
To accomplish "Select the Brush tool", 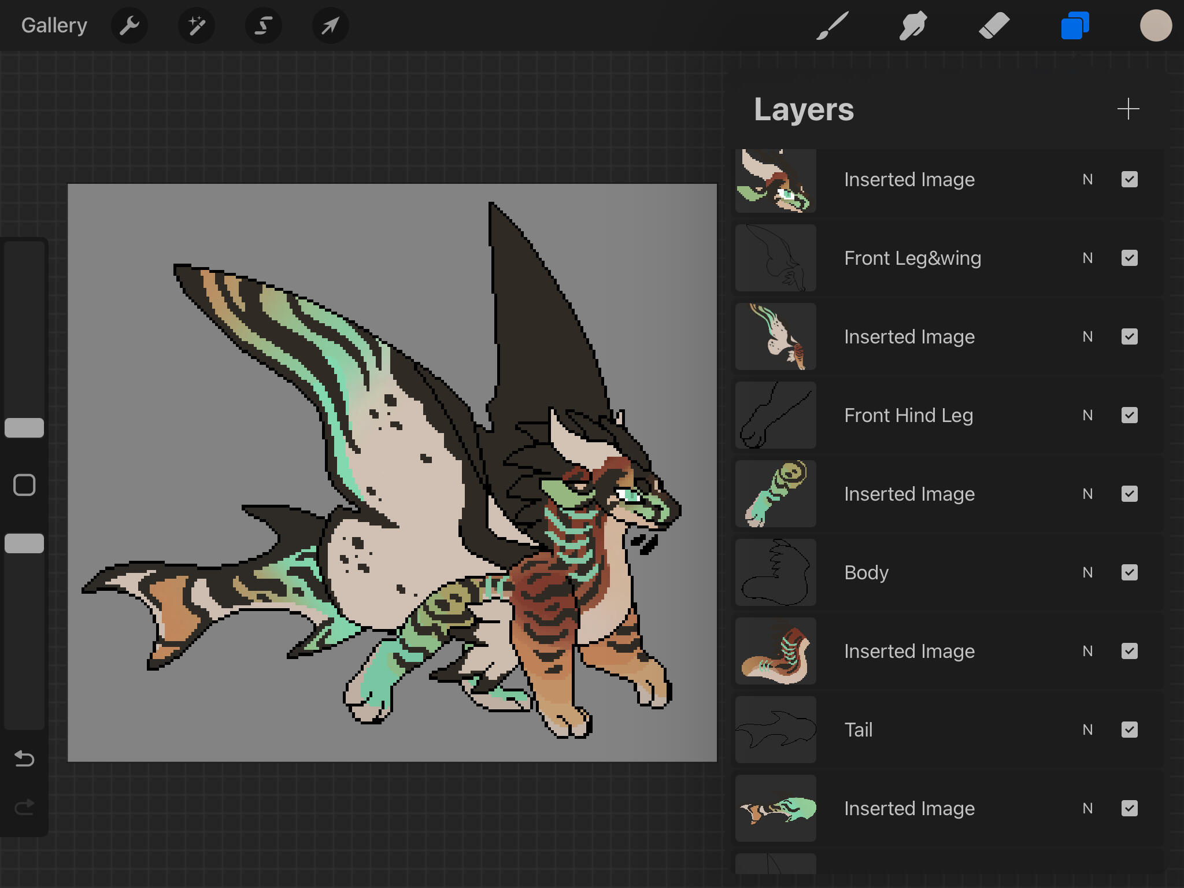I will [832, 25].
